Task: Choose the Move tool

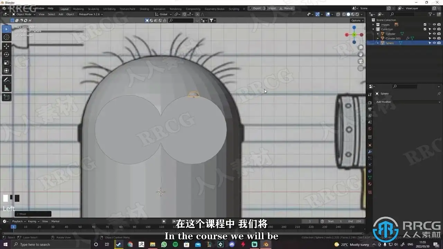Action: point(6,46)
